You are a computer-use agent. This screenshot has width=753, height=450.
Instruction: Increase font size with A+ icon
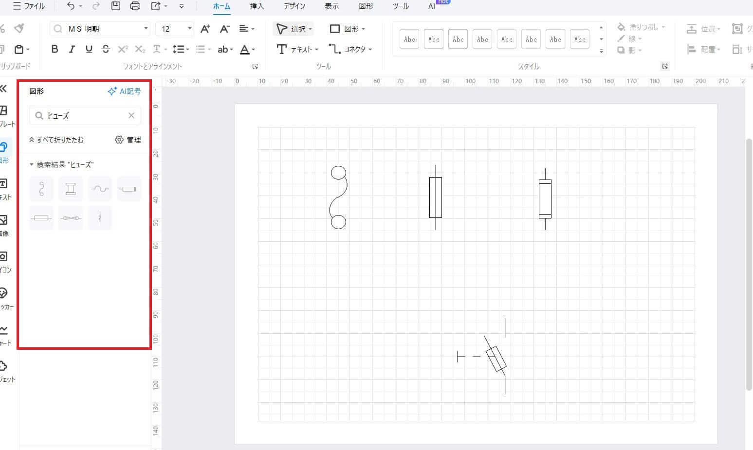(x=205, y=29)
